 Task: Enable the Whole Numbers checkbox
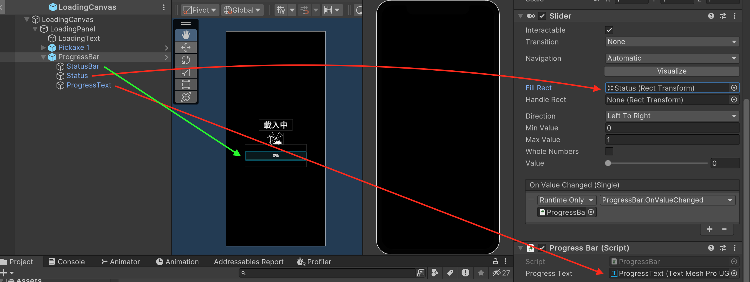pyautogui.click(x=609, y=151)
